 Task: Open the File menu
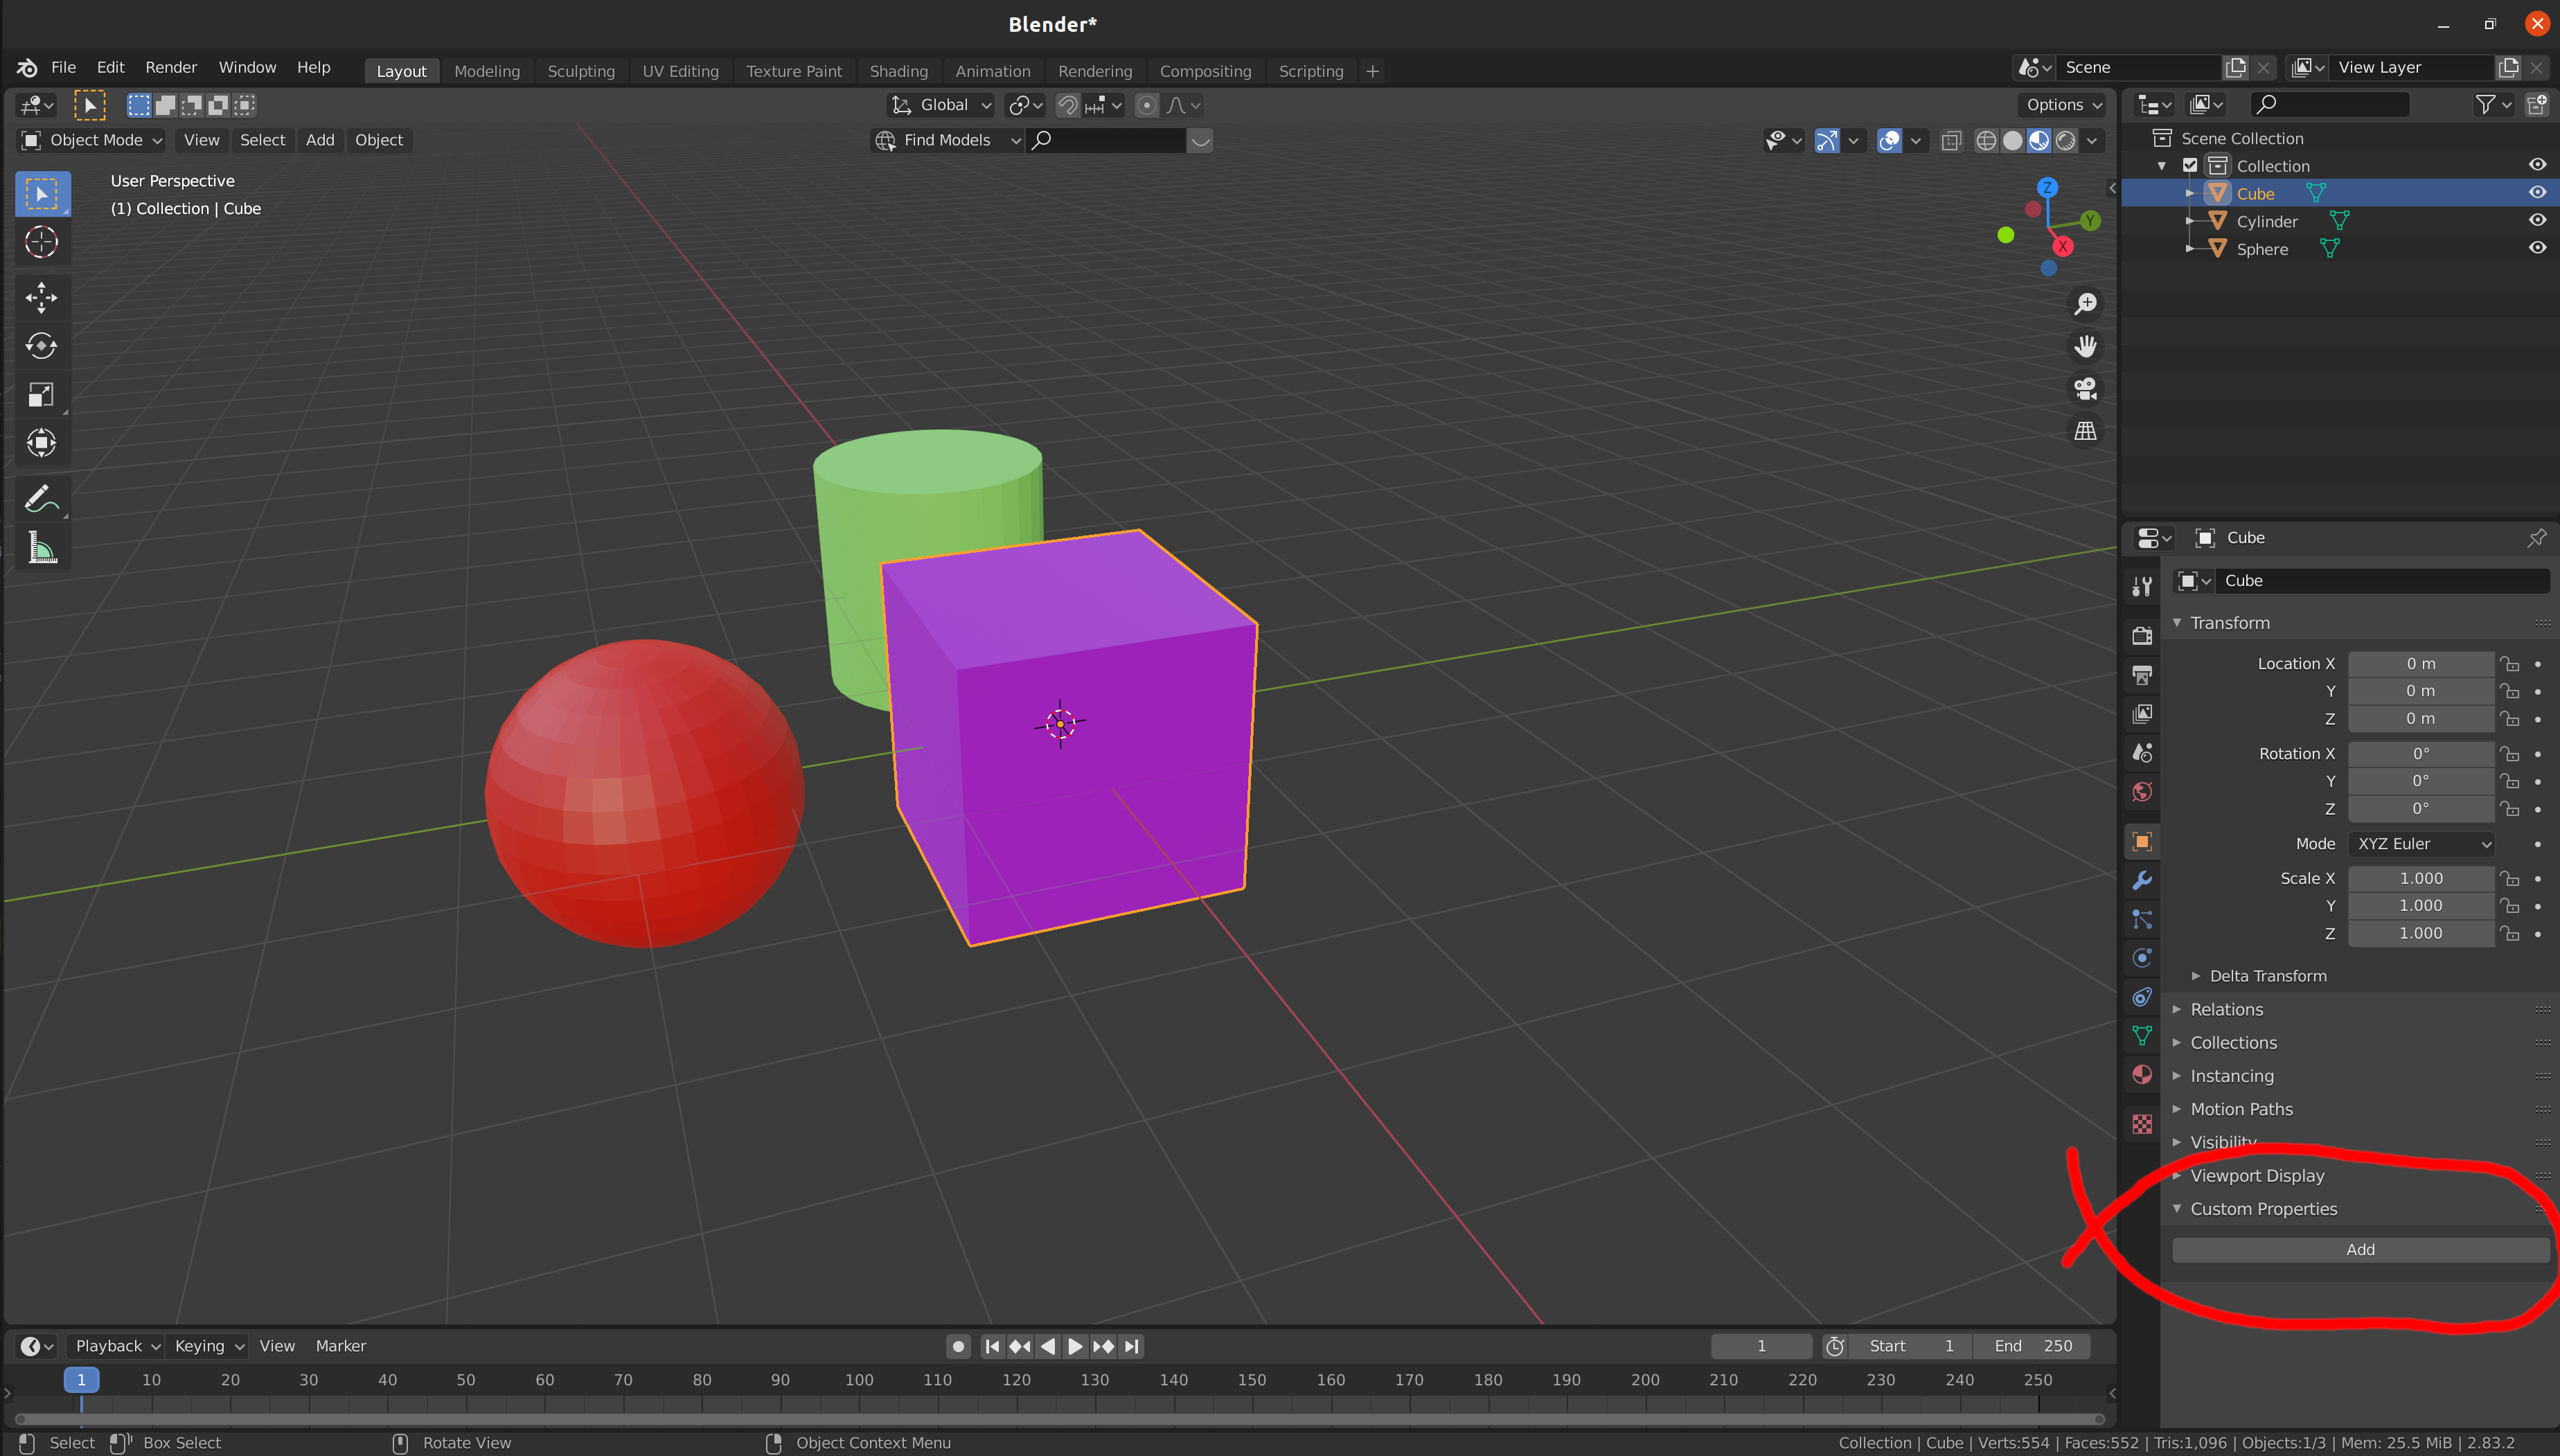(x=63, y=68)
